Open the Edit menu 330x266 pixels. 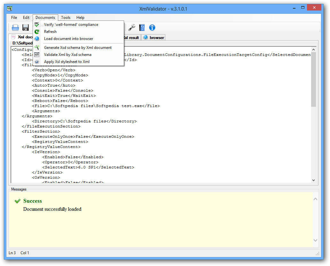click(x=26, y=18)
